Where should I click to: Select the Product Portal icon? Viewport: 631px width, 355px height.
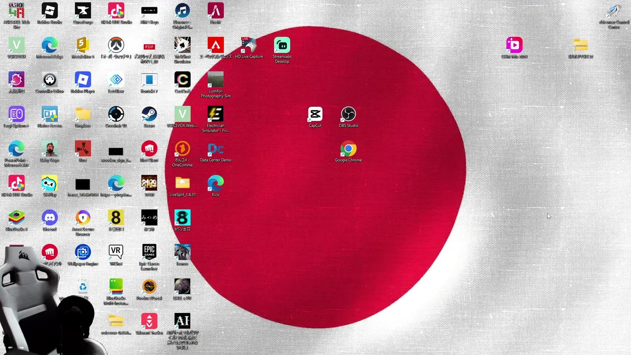149,287
